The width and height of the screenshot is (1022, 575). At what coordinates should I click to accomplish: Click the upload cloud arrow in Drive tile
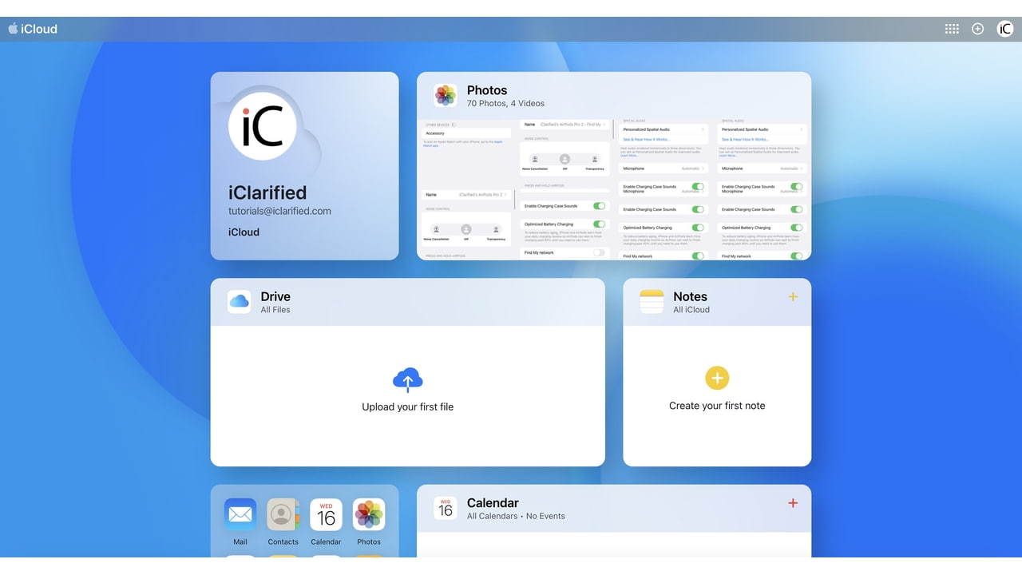pyautogui.click(x=407, y=379)
